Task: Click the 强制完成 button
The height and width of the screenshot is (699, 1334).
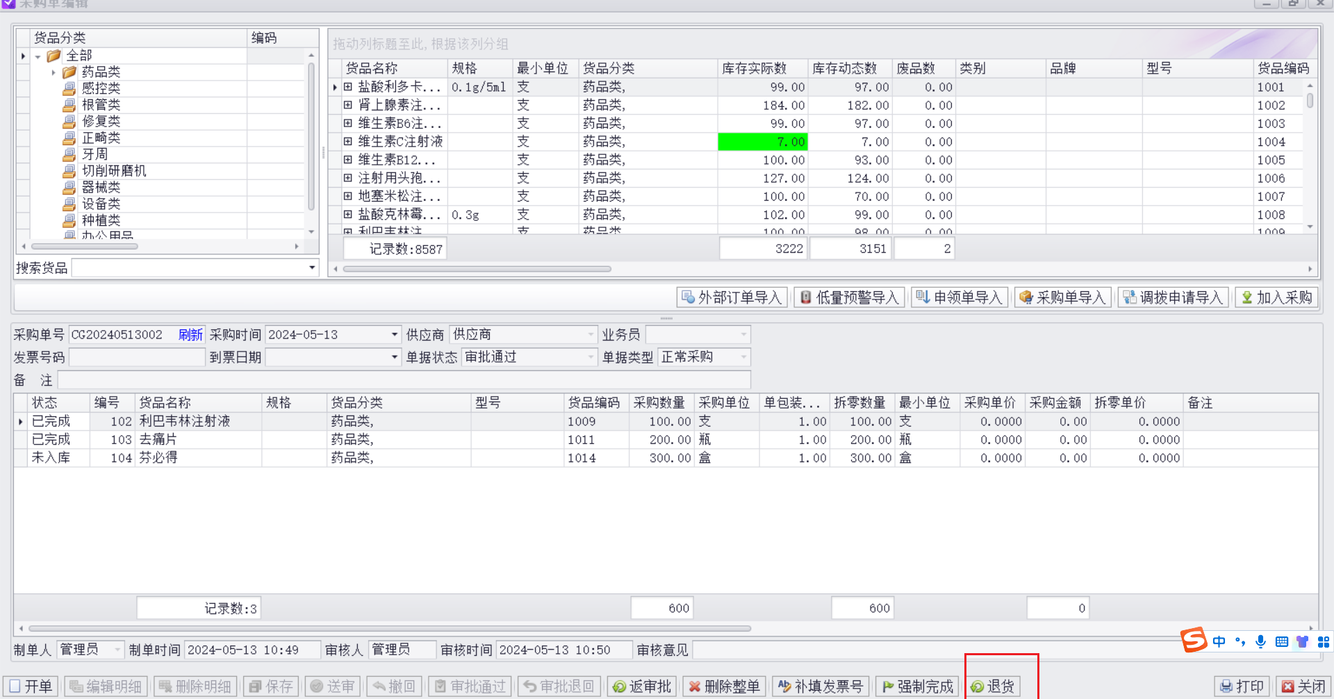Action: (x=917, y=686)
